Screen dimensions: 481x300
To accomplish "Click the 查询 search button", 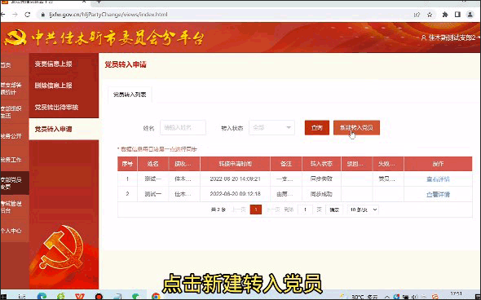I will point(317,128).
